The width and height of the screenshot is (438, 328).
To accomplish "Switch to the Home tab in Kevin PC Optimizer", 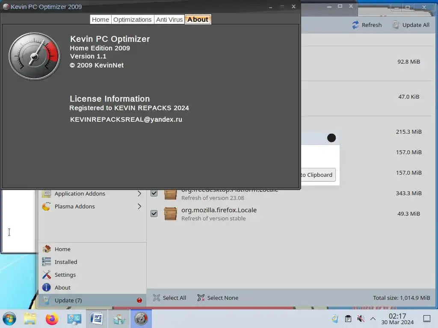I will pos(101,20).
